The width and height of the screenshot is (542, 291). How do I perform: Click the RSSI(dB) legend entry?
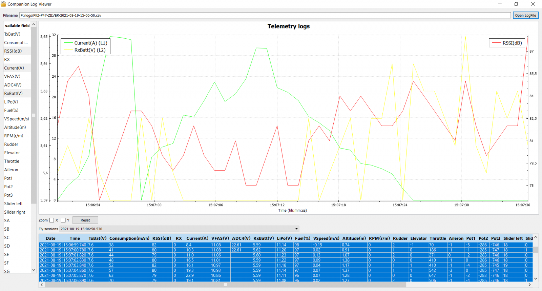[x=507, y=43]
